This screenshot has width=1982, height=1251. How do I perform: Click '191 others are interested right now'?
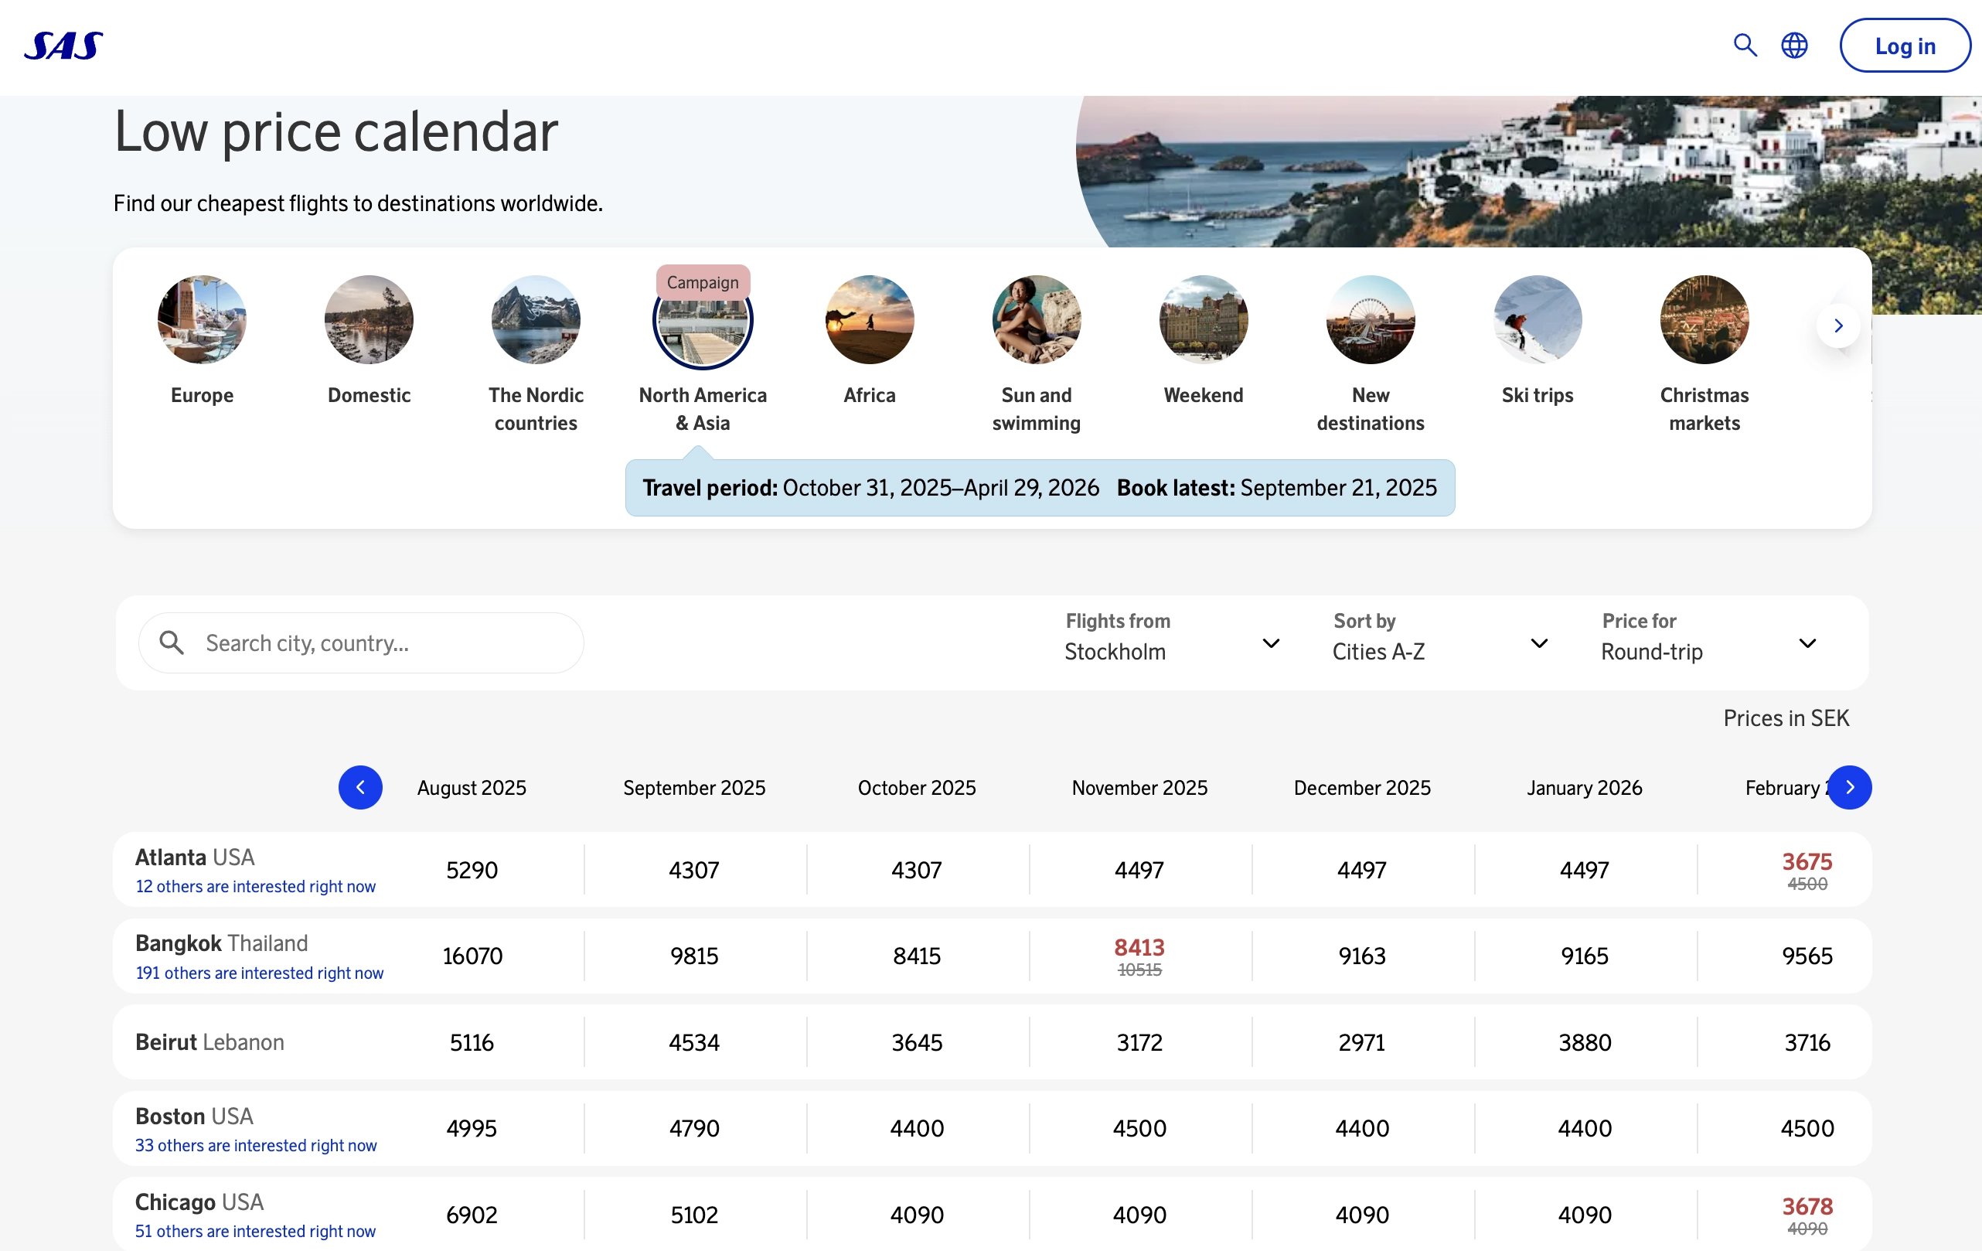click(259, 973)
